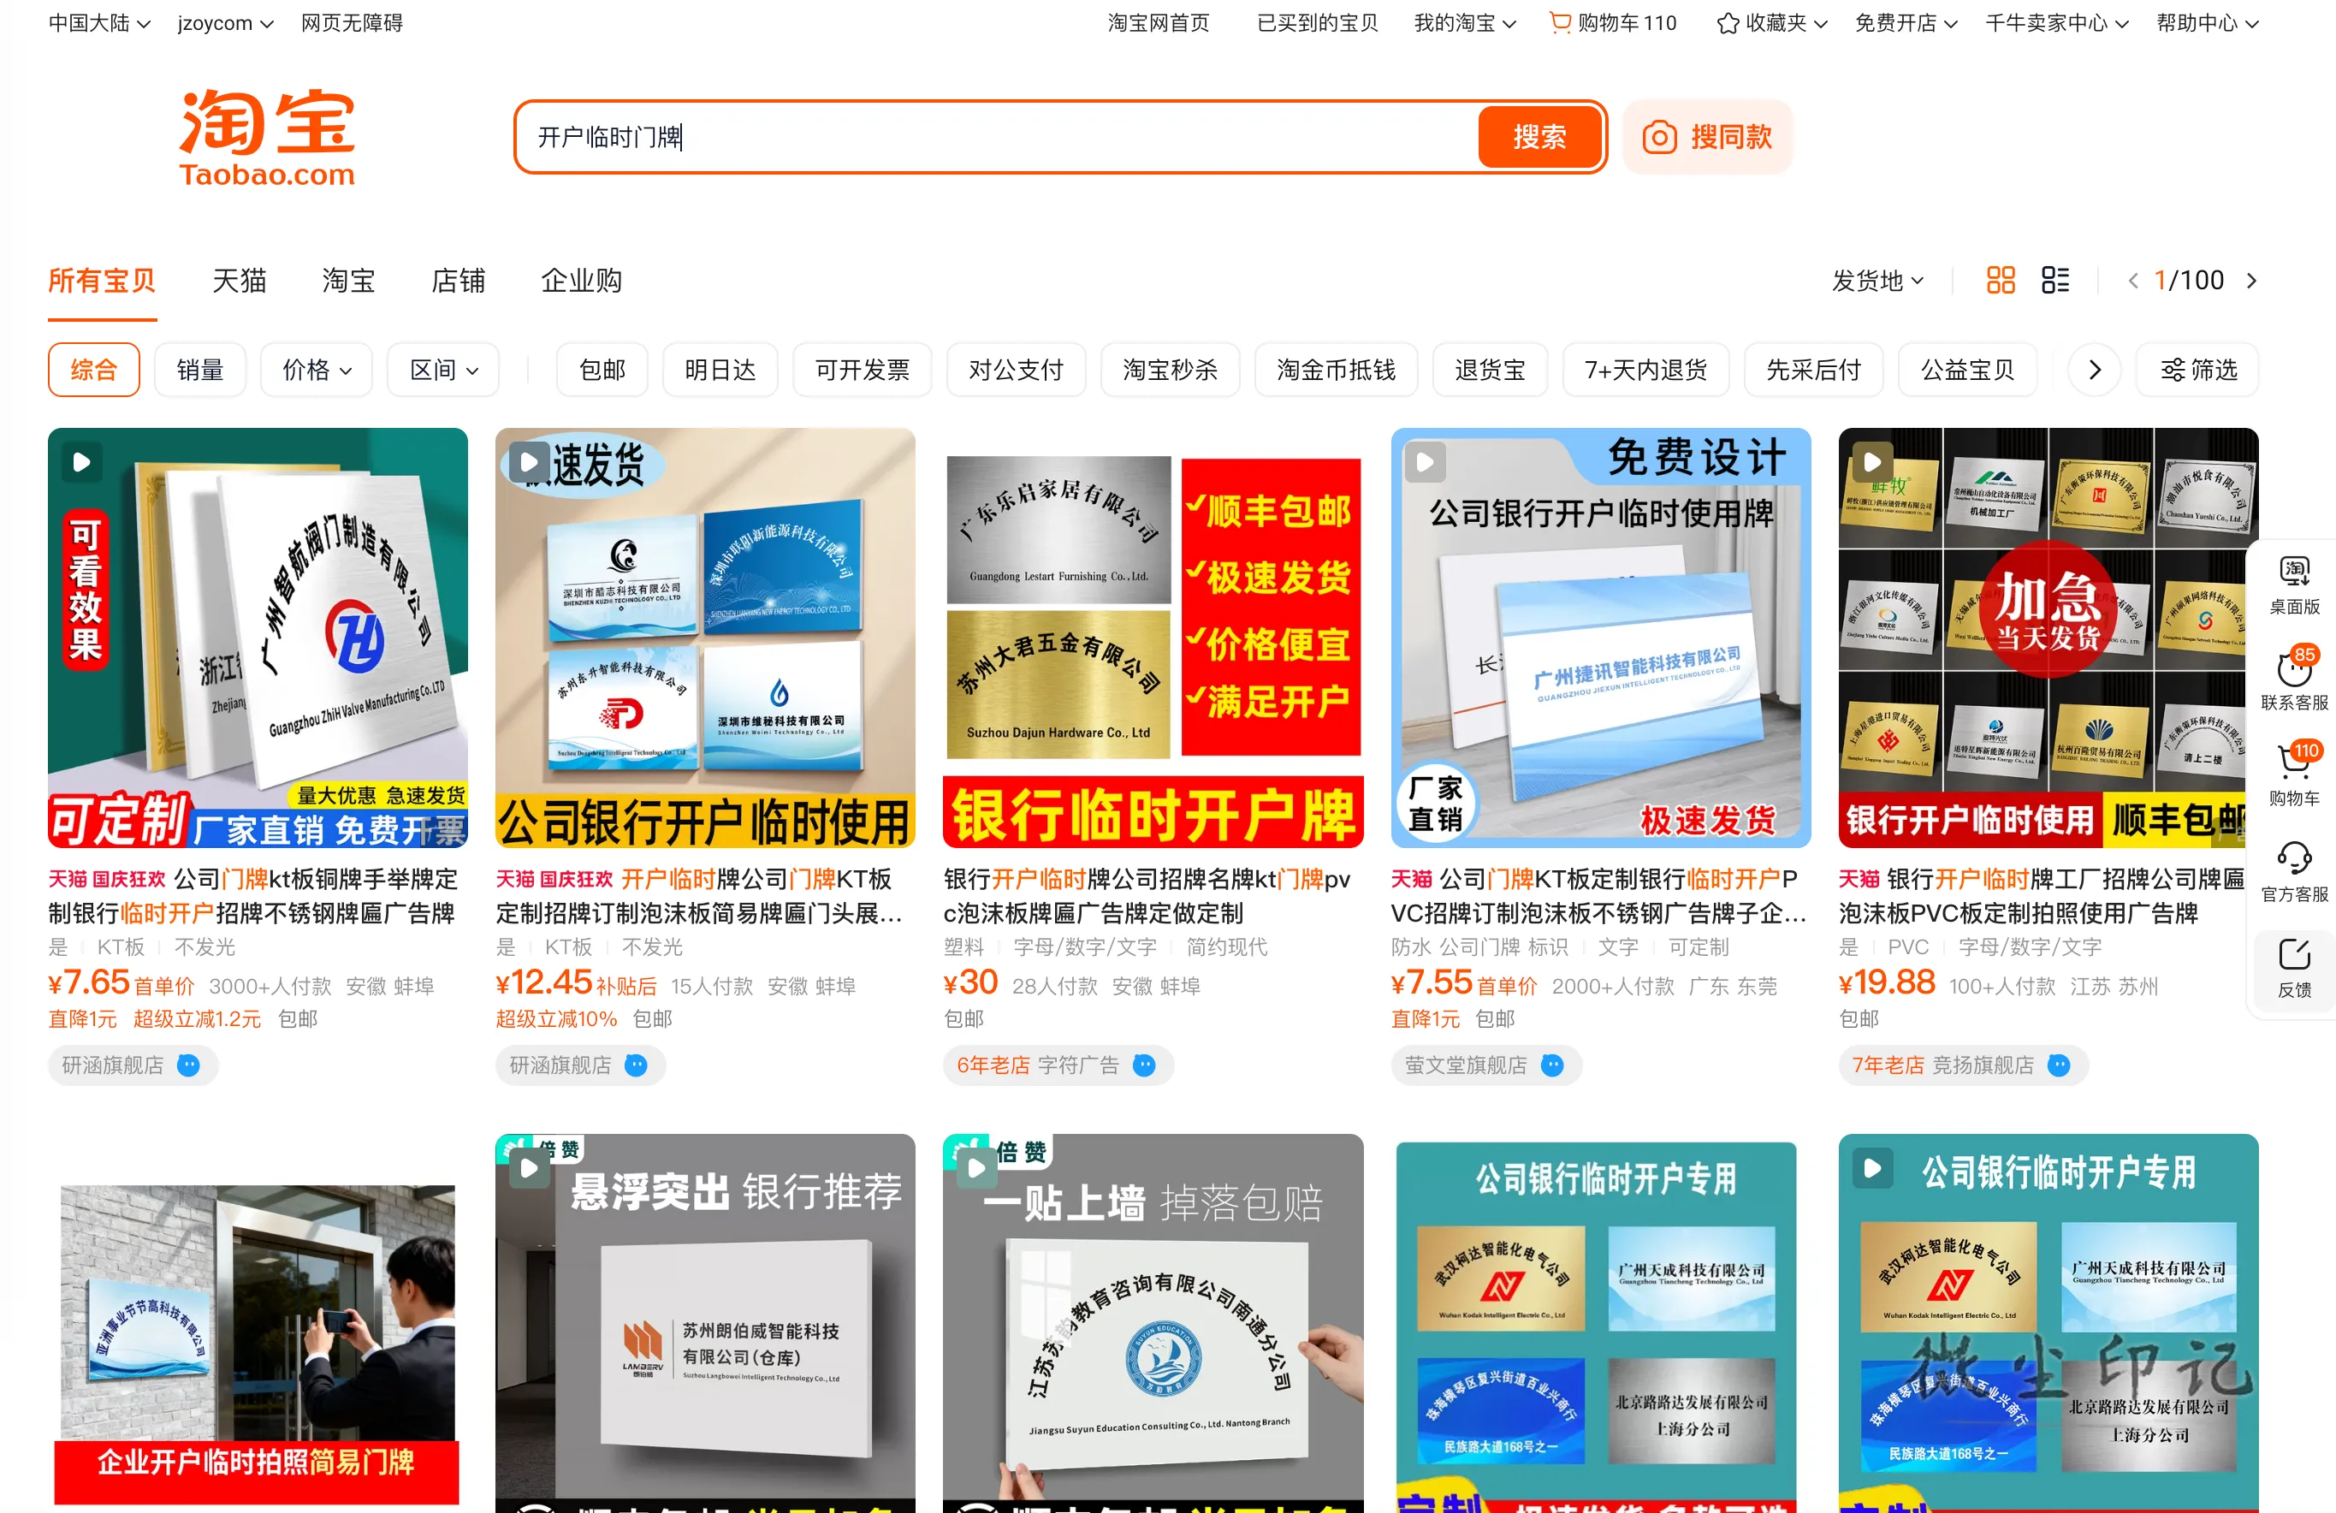Screen dimensions: 2336x1513
Task: Open 联系客服 chat icon in the sidebar
Action: pos(2294,679)
